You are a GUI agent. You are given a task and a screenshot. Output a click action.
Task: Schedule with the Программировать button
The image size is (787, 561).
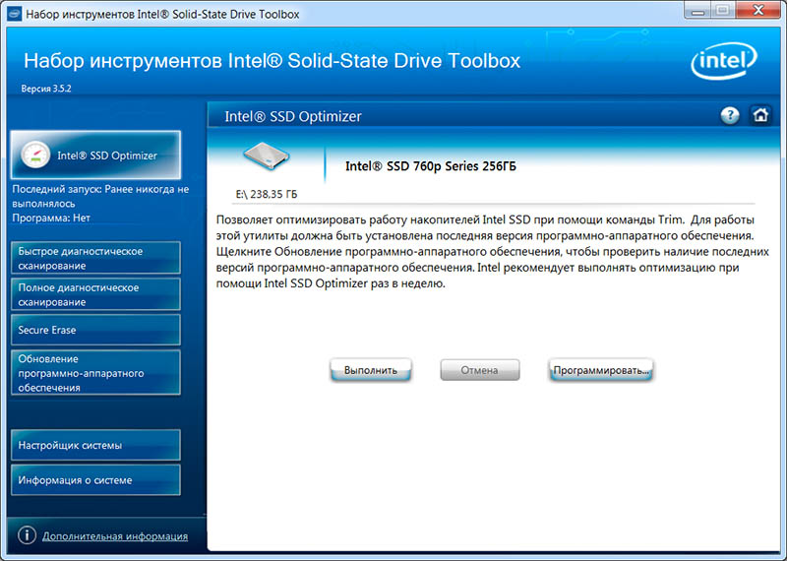click(601, 370)
